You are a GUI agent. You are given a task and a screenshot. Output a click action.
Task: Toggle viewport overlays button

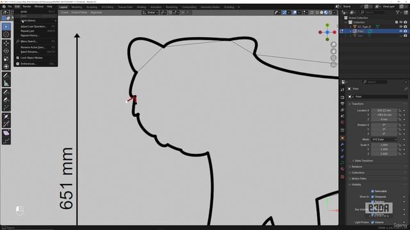(x=295, y=13)
